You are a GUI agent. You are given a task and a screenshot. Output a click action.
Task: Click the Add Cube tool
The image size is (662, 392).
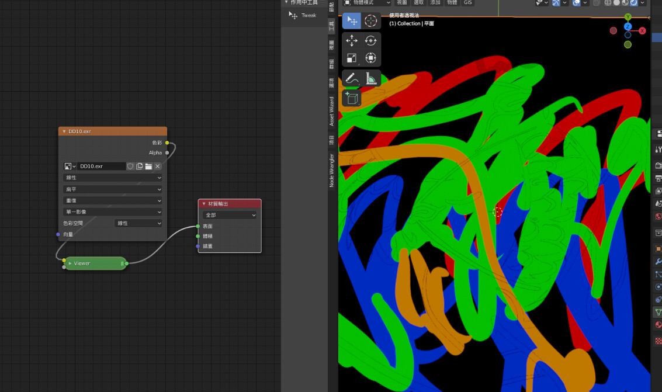352,98
